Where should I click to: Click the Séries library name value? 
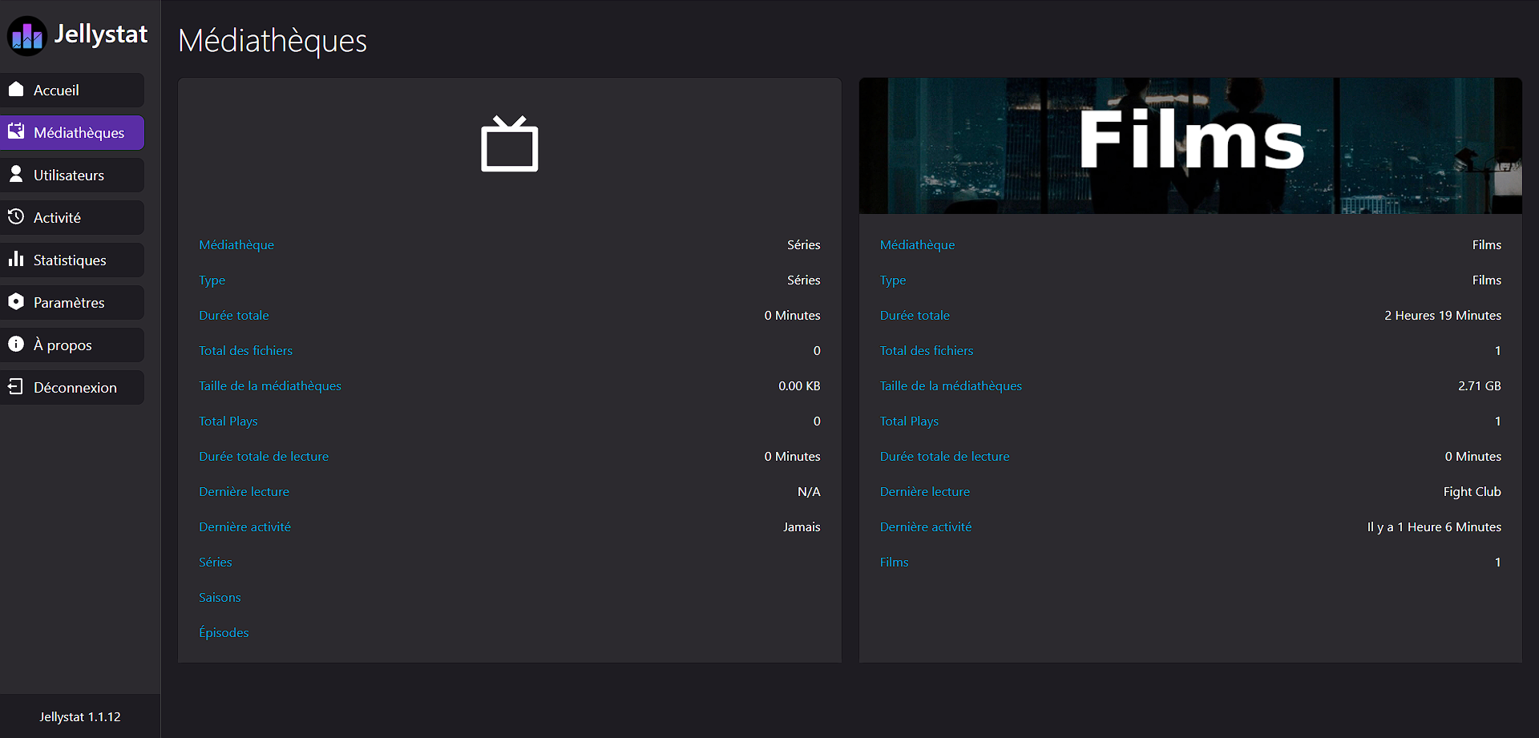pos(803,244)
